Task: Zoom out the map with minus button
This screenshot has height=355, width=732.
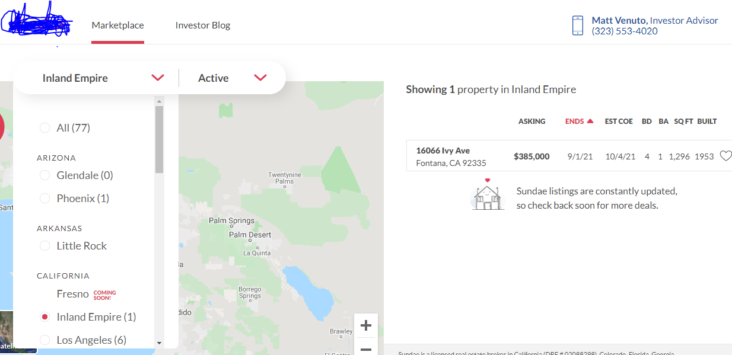Action: pyautogui.click(x=366, y=349)
